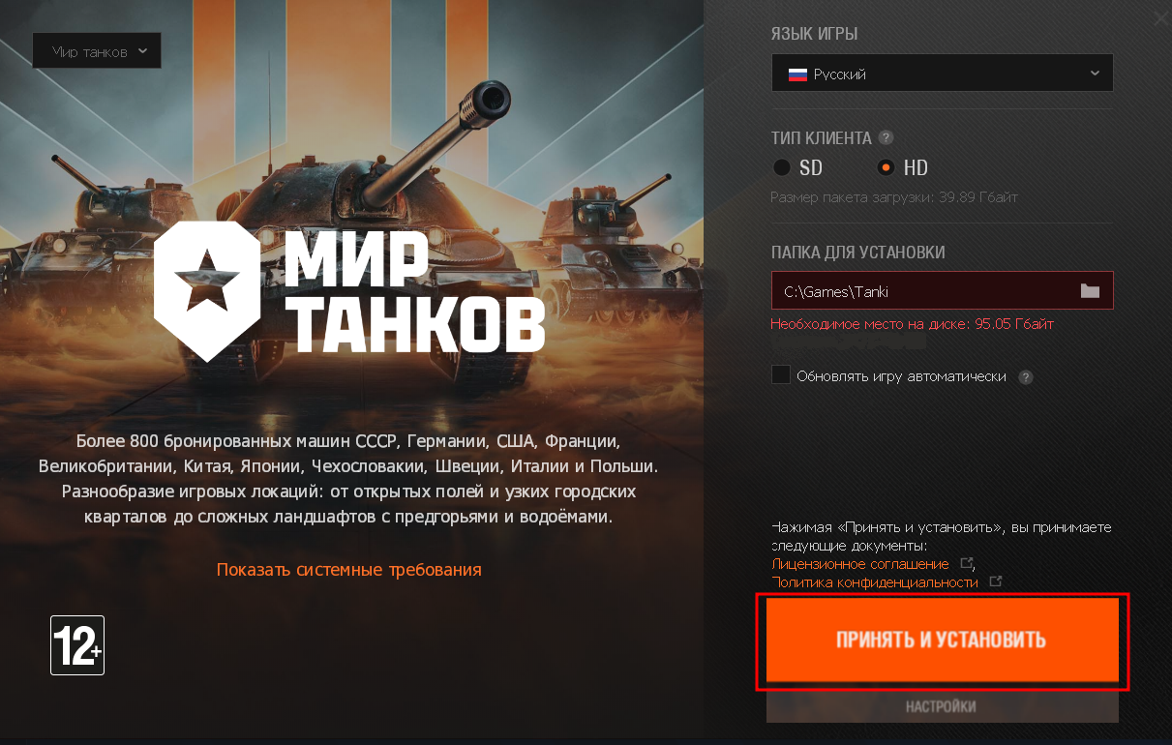
Task: Click the folder browse icon in install path
Action: click(1090, 291)
